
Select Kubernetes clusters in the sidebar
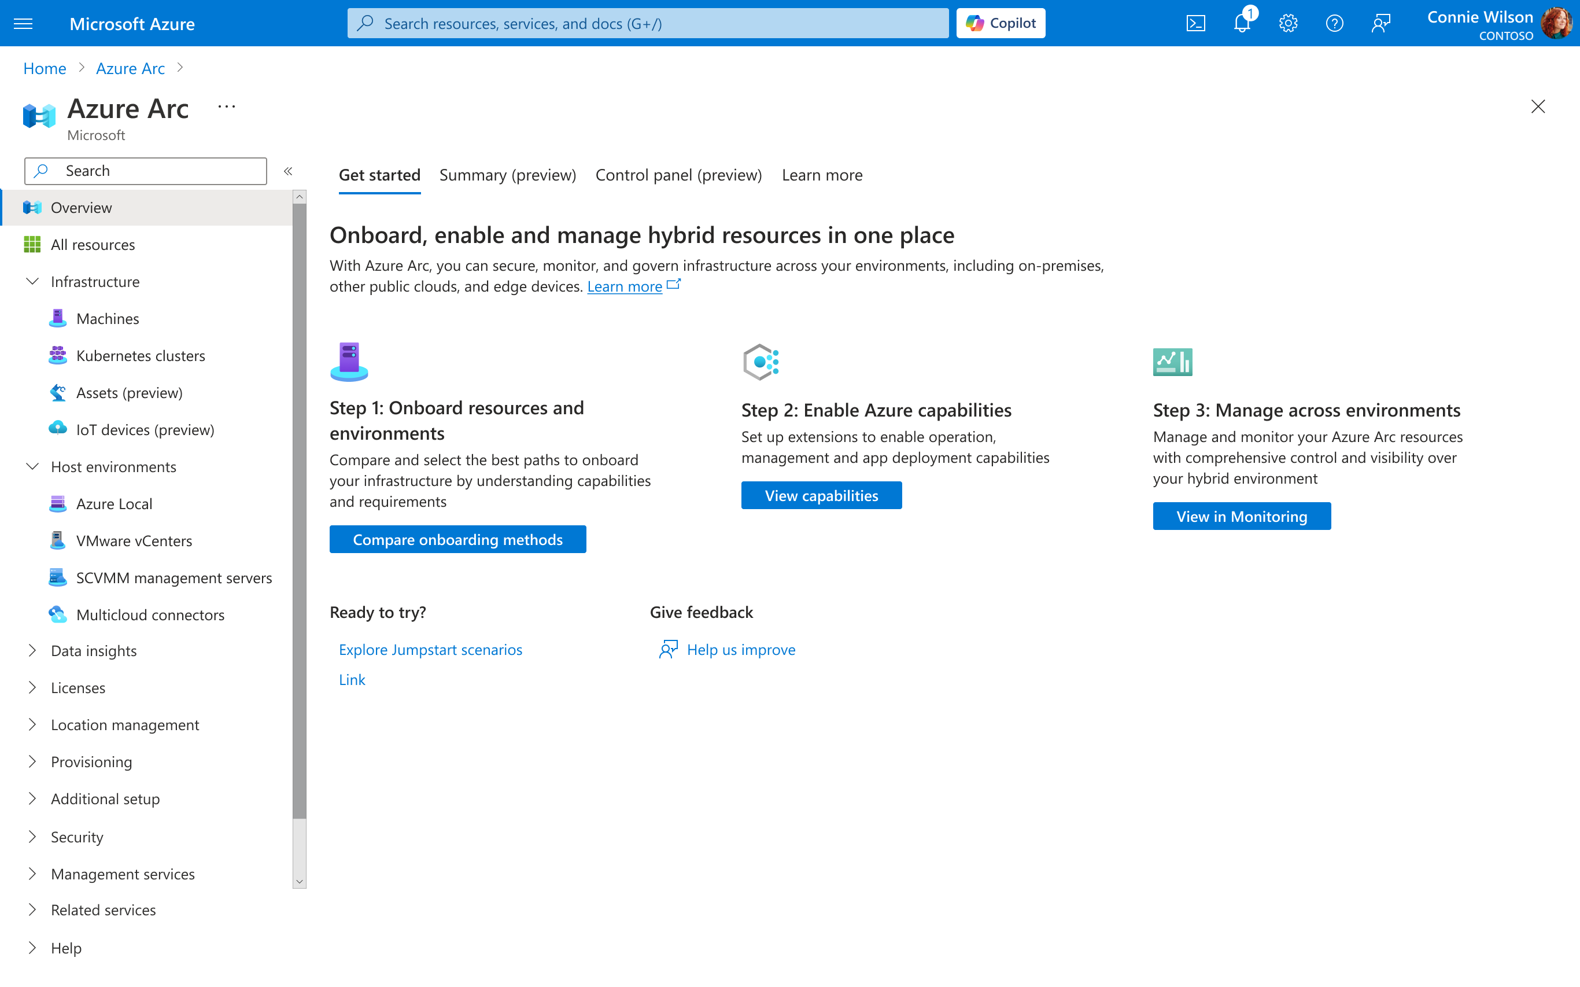tap(141, 356)
